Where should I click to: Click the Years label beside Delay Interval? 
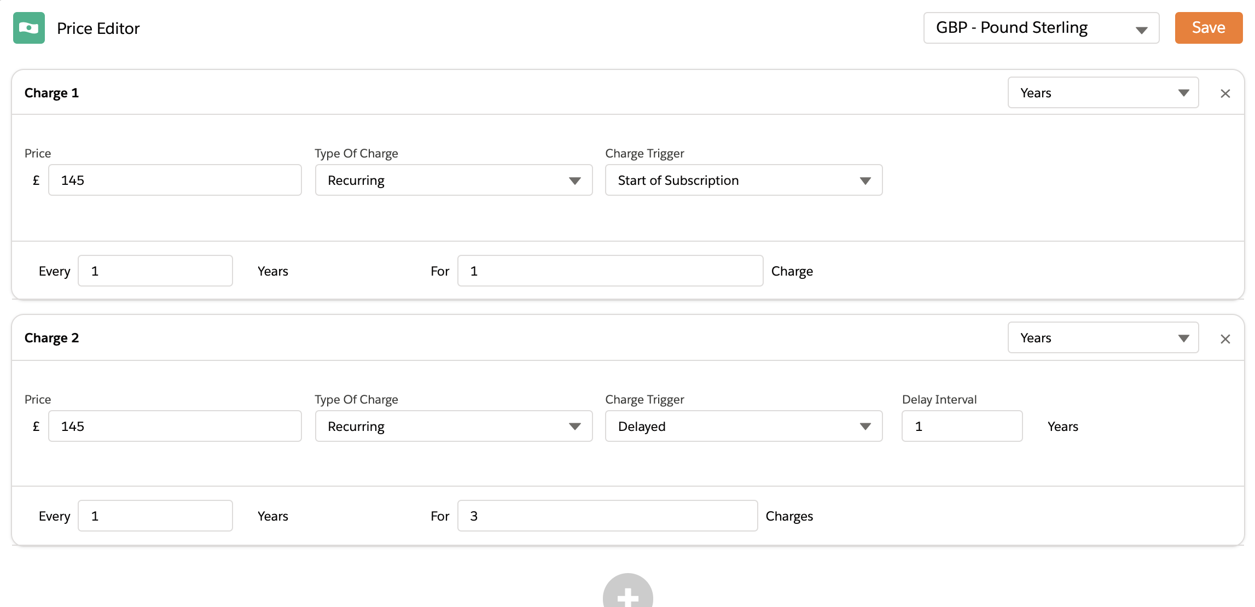1062,427
